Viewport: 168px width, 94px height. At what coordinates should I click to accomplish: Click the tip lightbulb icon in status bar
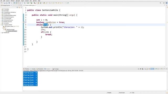(x=167, y=93)
